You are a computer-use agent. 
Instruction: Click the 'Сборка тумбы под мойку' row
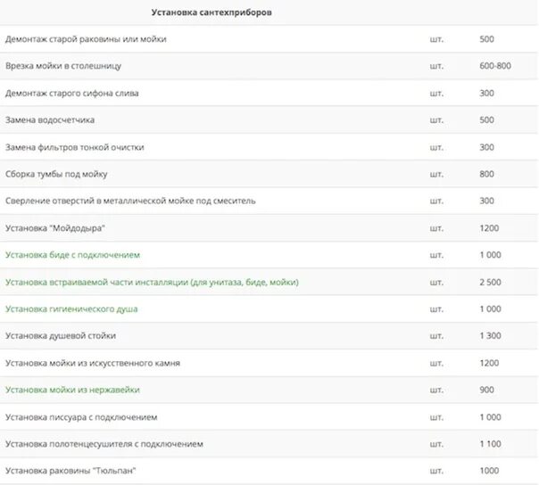[x=269, y=174]
